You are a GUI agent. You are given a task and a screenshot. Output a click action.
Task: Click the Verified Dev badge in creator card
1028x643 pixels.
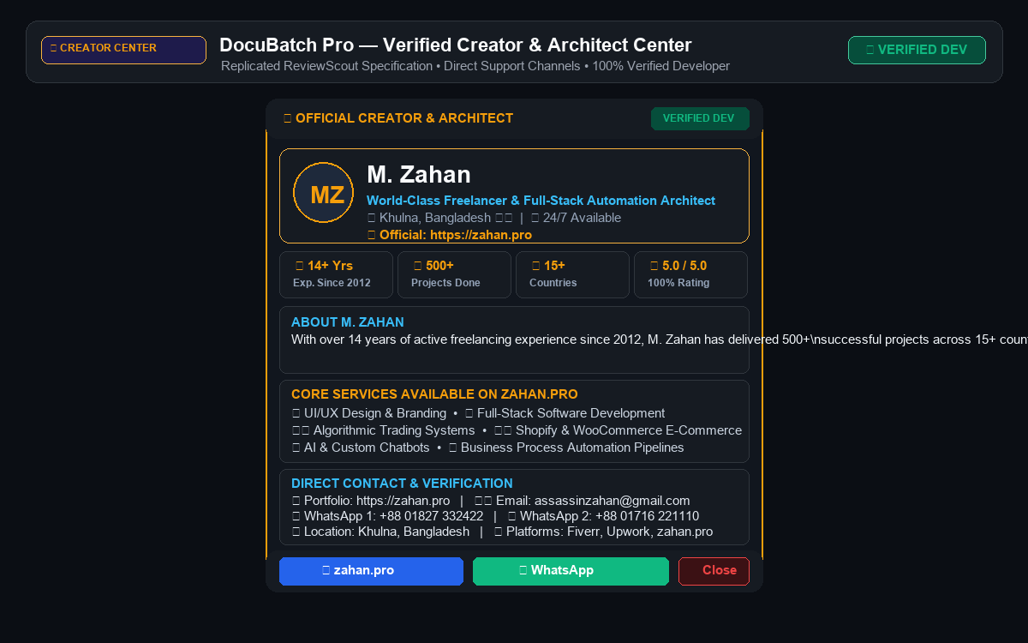coord(700,118)
